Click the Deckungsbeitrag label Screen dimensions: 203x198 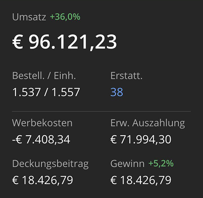pyautogui.click(x=50, y=164)
